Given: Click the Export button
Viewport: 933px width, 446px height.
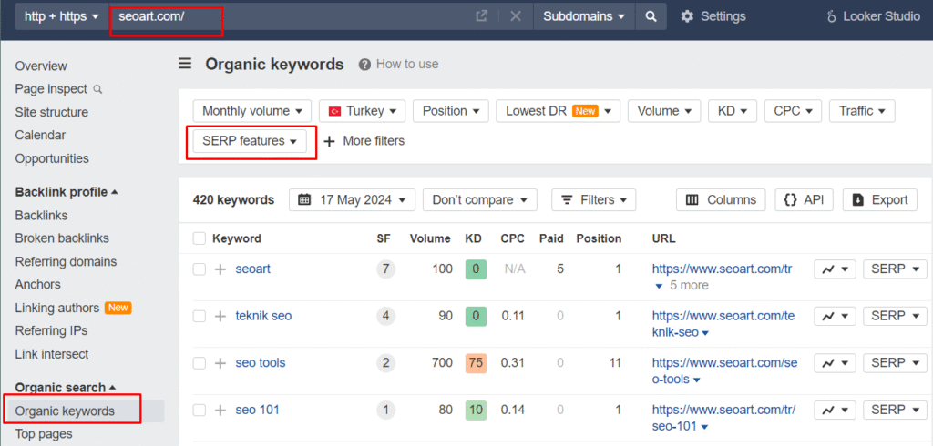Looking at the screenshot, I should pyautogui.click(x=880, y=200).
